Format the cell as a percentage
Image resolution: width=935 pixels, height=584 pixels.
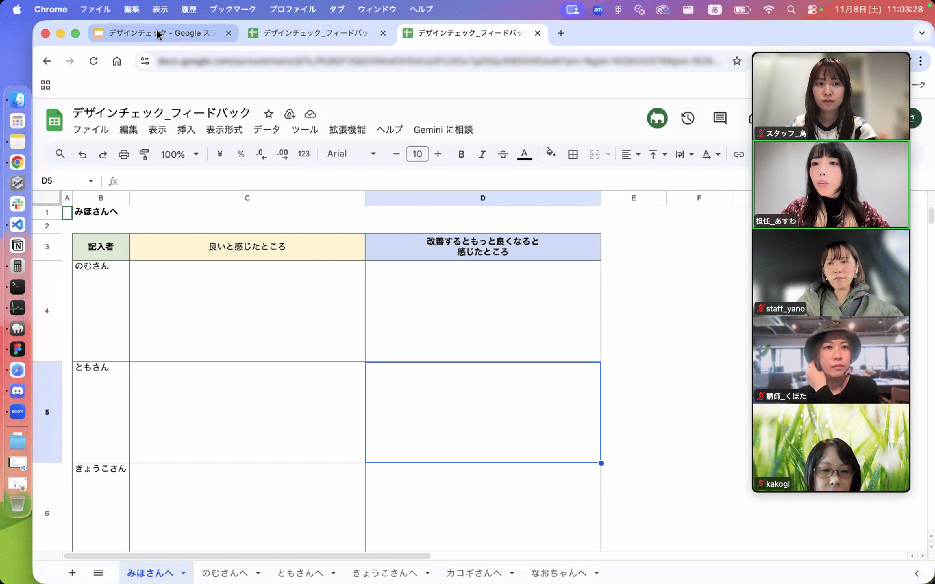click(240, 154)
